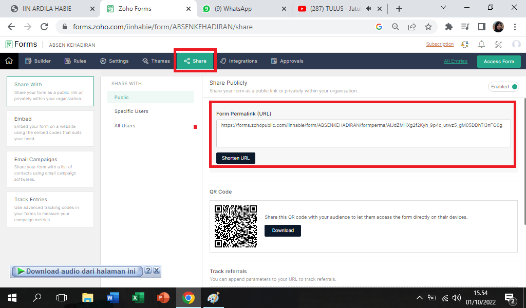The height and width of the screenshot is (308, 526).
Task: Mute the YouTube tab speaker icon
Action: (x=369, y=9)
